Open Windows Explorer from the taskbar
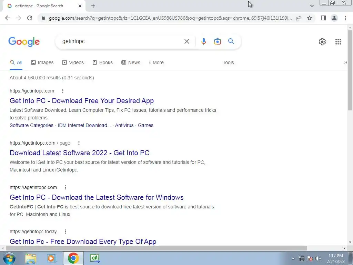Image resolution: width=353 pixels, height=265 pixels. 31,258
